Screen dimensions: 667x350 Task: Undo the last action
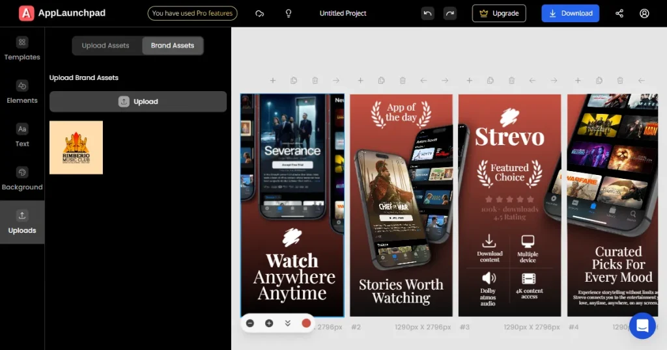[427, 14]
